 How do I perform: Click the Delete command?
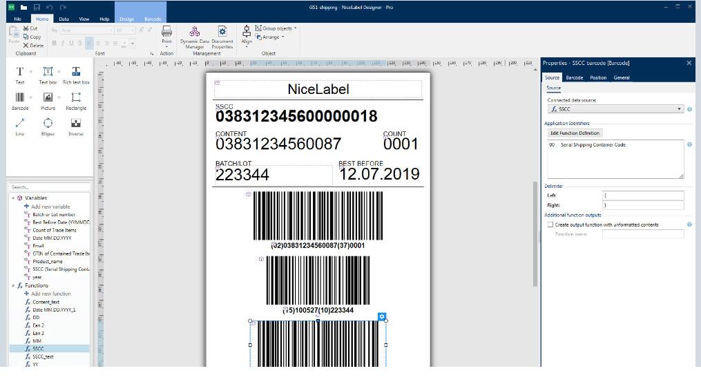tap(33, 45)
